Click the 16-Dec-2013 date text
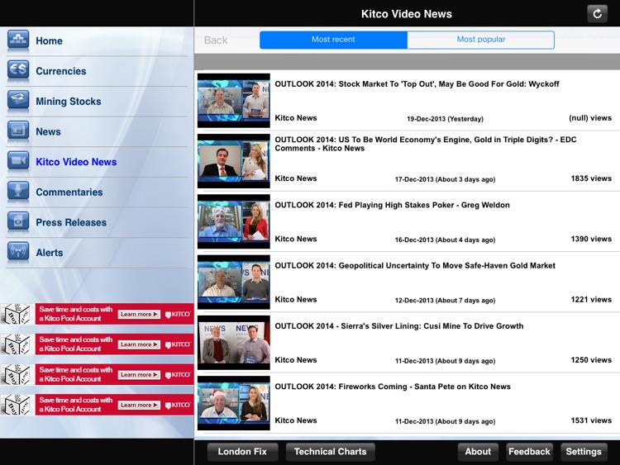This screenshot has width=620, height=465. click(x=446, y=240)
